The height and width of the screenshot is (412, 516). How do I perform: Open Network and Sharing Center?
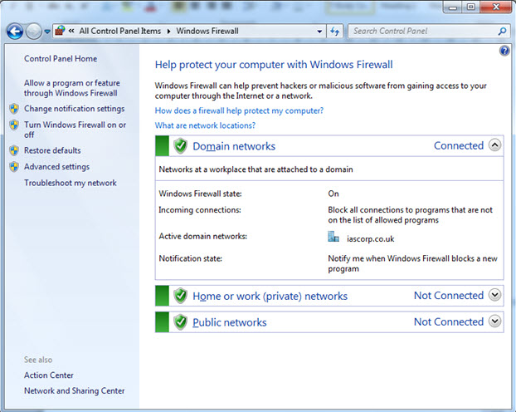(x=75, y=390)
